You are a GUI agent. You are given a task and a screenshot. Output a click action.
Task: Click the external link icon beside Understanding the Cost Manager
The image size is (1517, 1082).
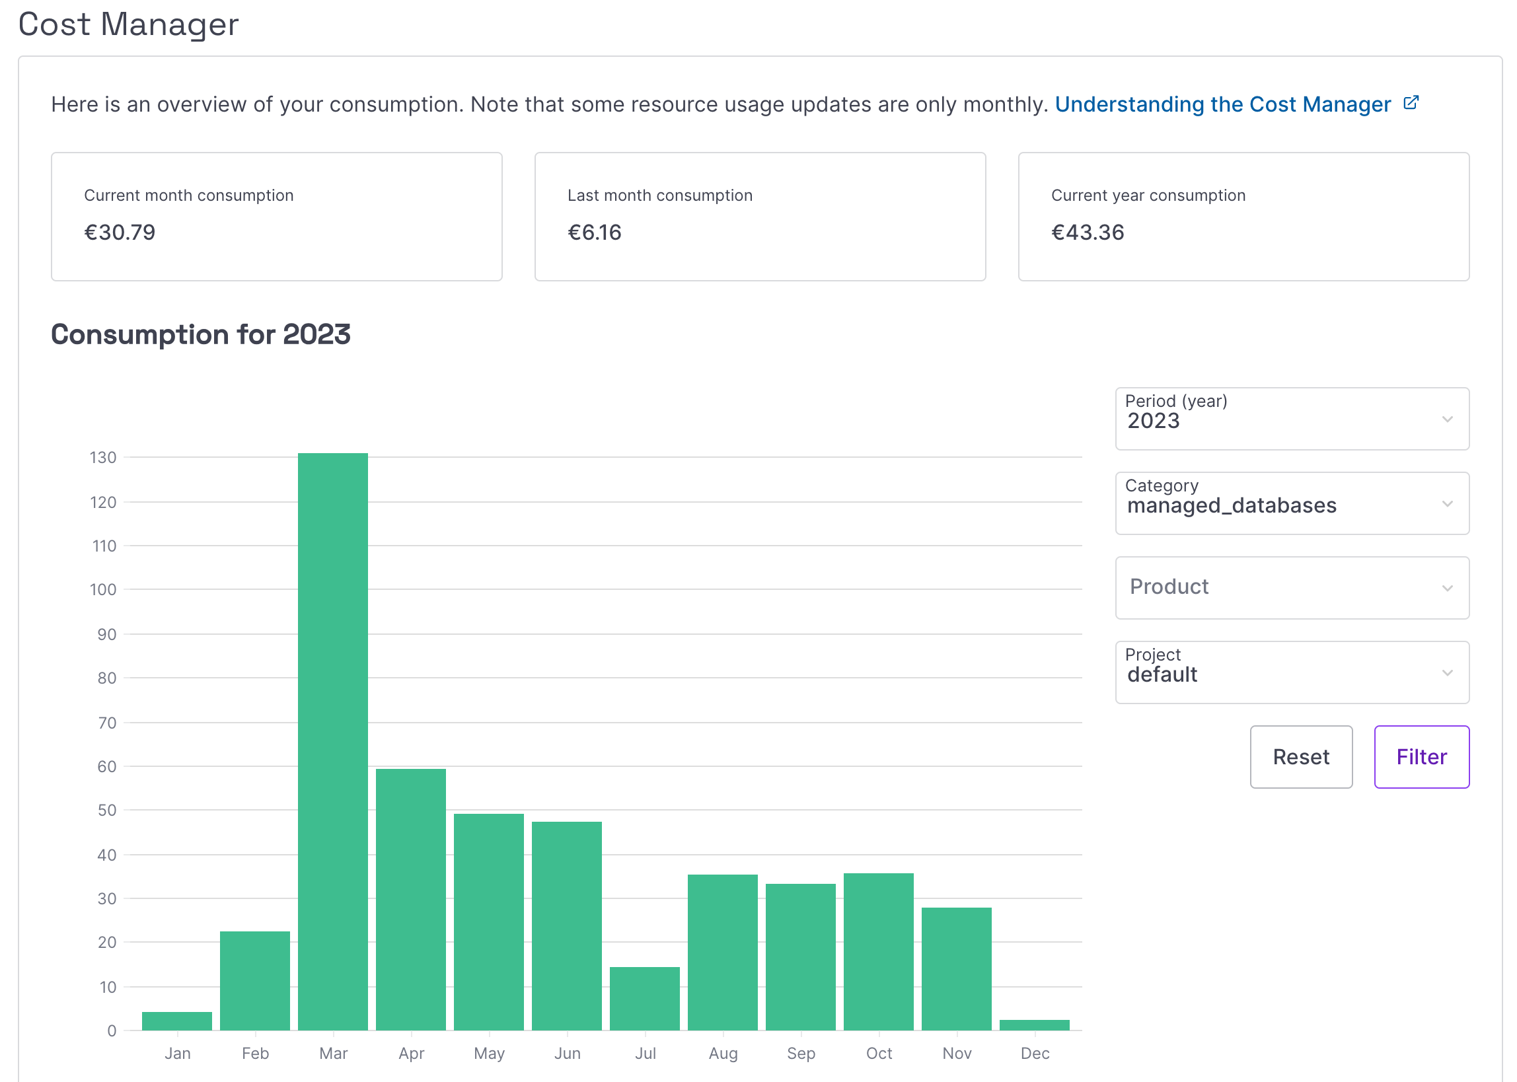(1411, 103)
